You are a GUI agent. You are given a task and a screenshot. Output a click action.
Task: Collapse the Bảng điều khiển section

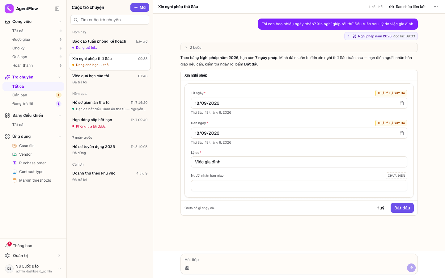[60, 116]
